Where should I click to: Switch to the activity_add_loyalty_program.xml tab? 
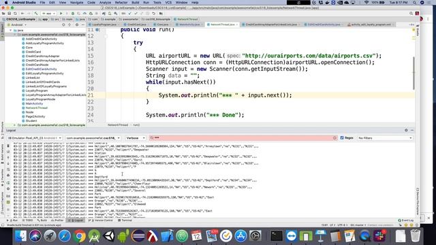371,24
